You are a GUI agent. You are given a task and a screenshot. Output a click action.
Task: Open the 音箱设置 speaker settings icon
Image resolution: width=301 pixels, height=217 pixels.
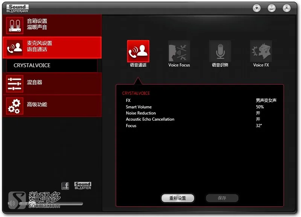[15, 26]
